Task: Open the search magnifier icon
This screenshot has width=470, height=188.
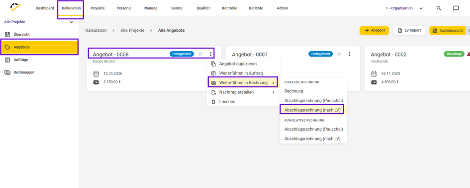Action: tap(439, 8)
